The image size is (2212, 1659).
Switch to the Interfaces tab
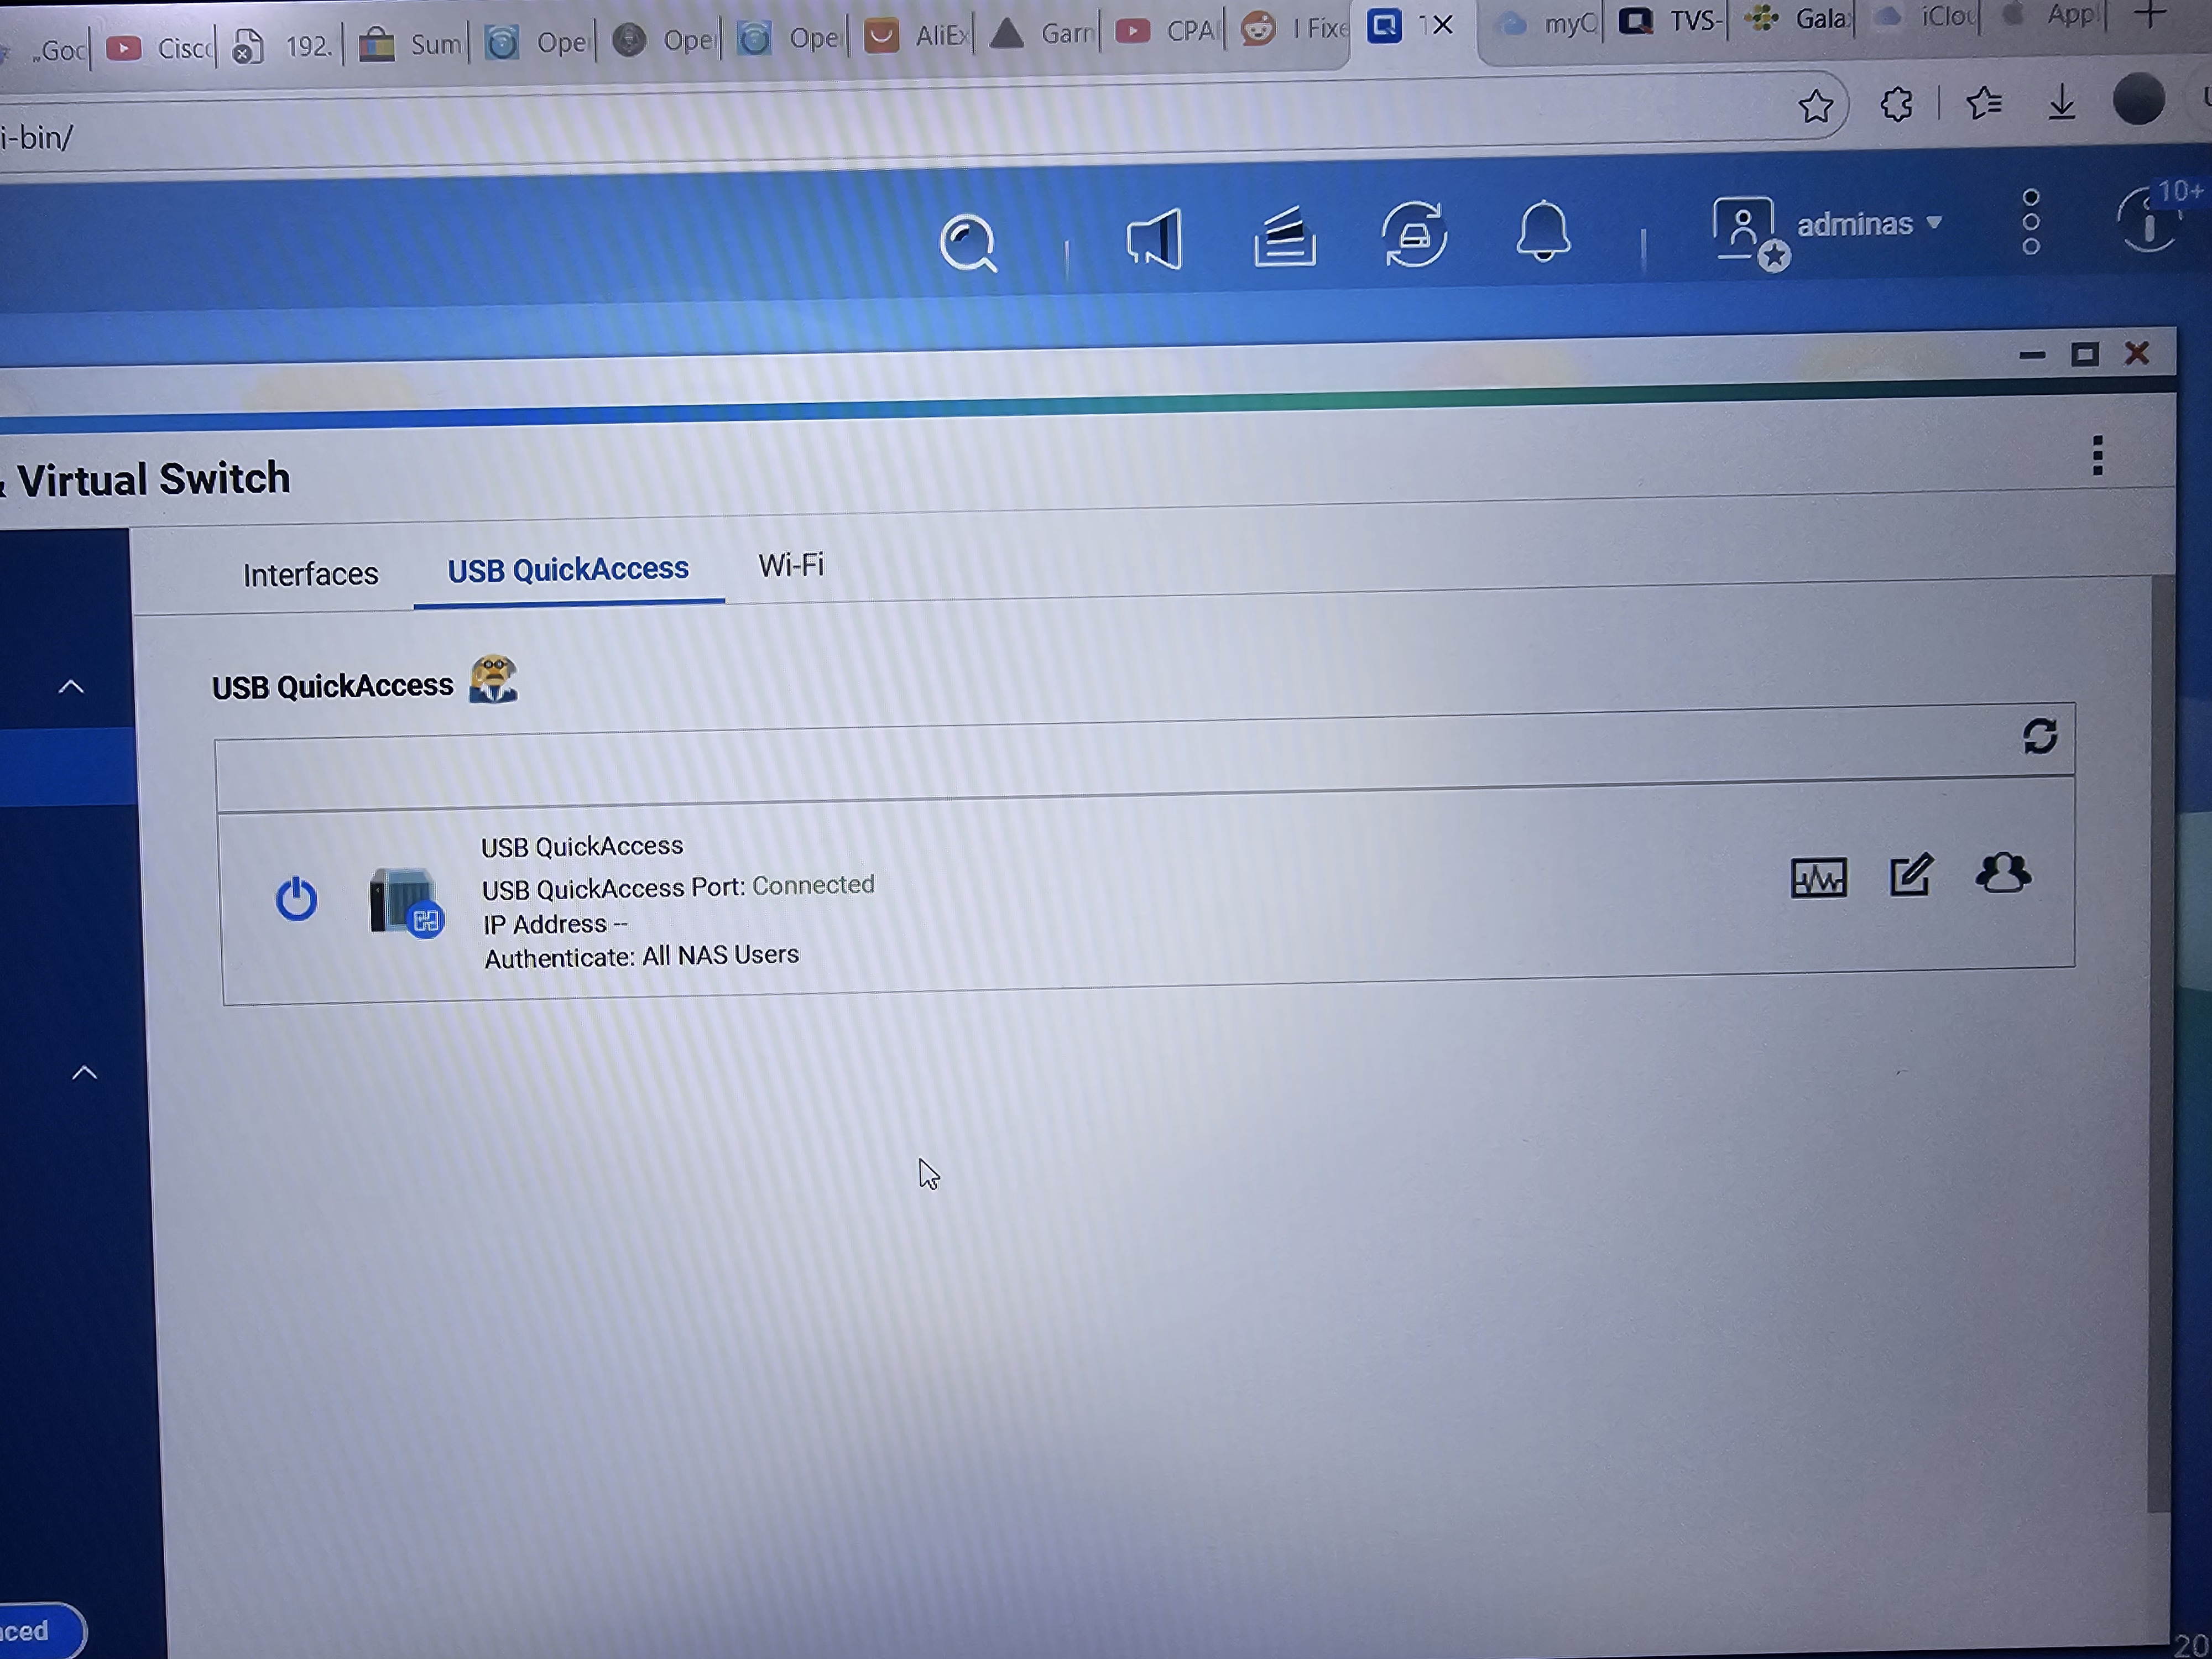310,574
